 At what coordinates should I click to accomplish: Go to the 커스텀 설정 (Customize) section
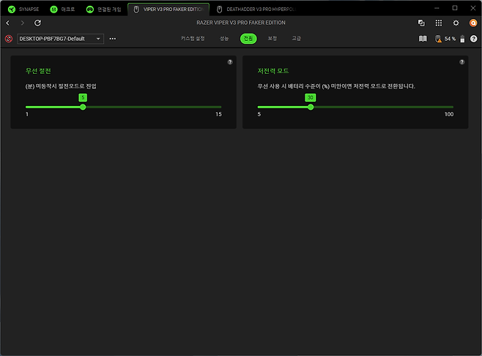[193, 38]
